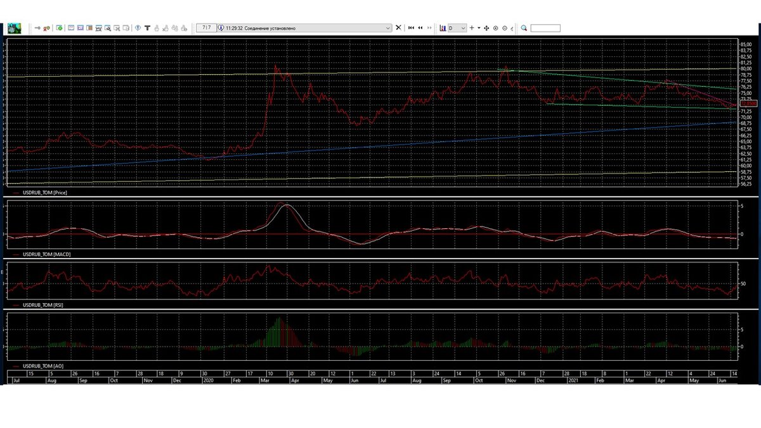The height and width of the screenshot is (428, 761).
Task: Step forward with double right arrow icon
Action: coord(429,28)
